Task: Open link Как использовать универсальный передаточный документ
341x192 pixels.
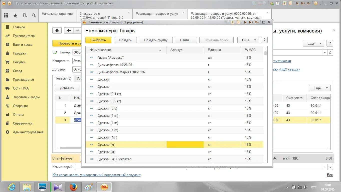Action: 97,175
